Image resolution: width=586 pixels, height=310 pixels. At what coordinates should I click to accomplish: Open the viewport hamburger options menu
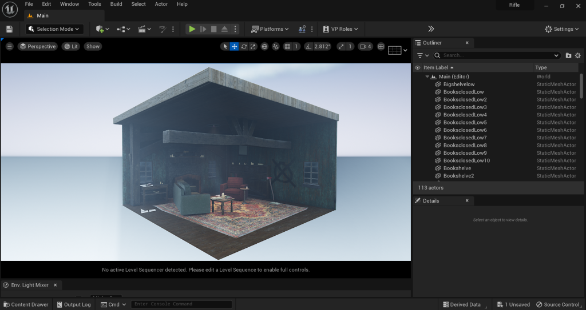click(x=10, y=47)
